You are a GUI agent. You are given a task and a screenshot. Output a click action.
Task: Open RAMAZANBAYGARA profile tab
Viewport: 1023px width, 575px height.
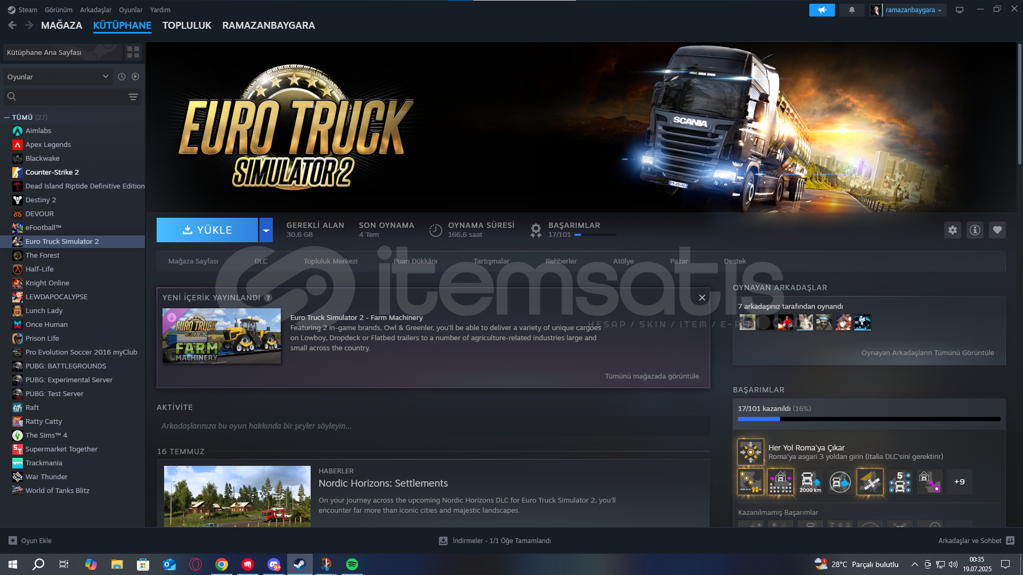click(269, 25)
